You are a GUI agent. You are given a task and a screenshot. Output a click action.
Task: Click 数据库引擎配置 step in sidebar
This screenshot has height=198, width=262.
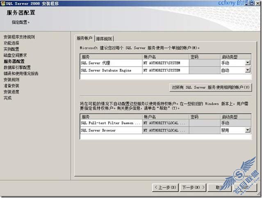pyautogui.click(x=17, y=67)
